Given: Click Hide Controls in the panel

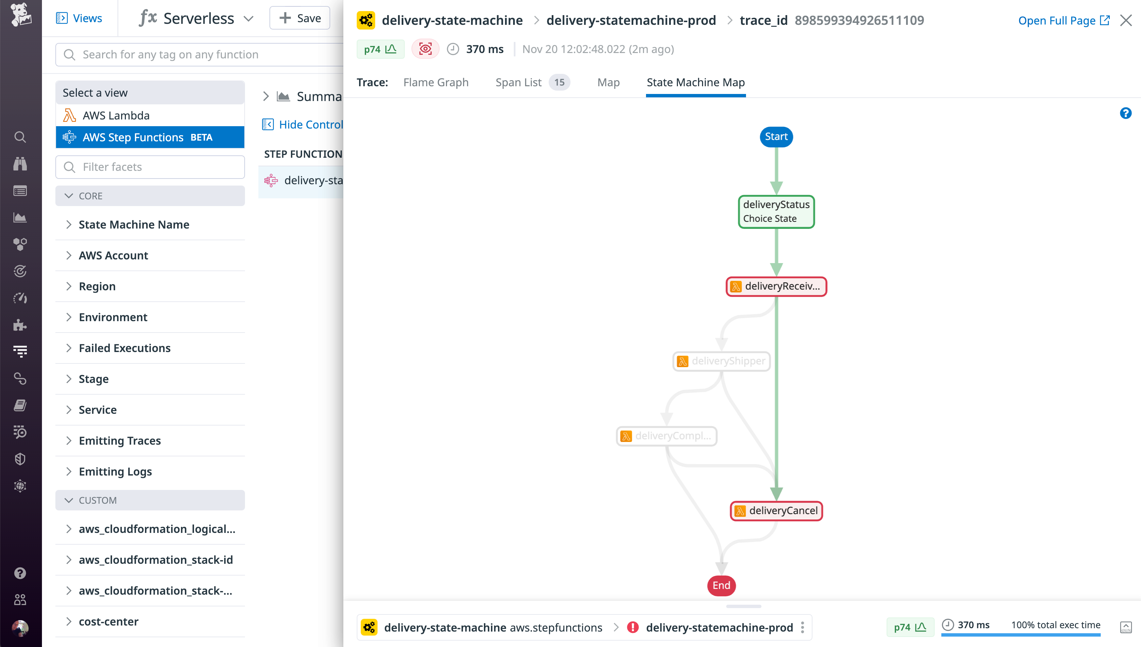Looking at the screenshot, I should (x=307, y=125).
